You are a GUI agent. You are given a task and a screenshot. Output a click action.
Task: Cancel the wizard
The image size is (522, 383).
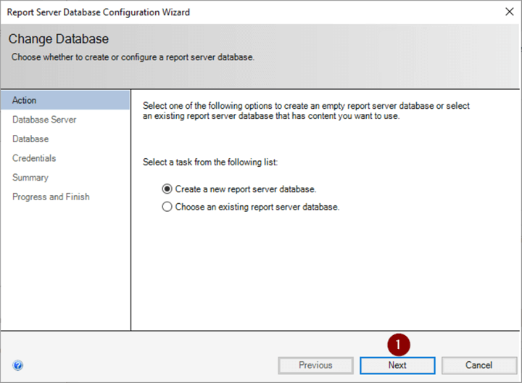[478, 365]
